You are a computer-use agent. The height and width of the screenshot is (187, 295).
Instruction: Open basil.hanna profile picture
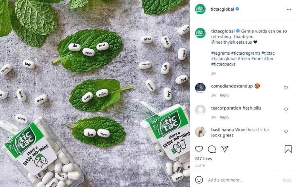(x=200, y=132)
